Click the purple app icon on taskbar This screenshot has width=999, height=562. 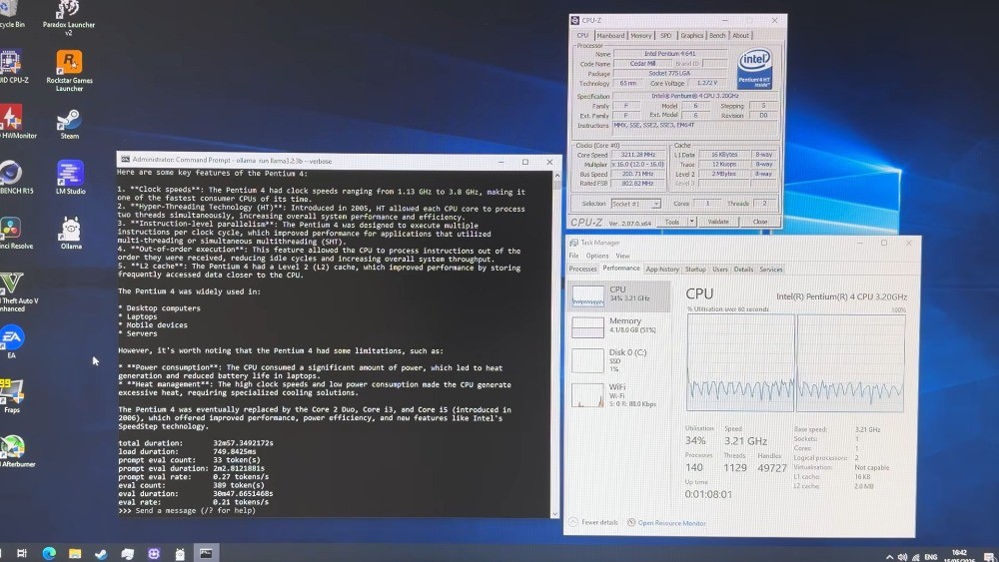pyautogui.click(x=154, y=553)
